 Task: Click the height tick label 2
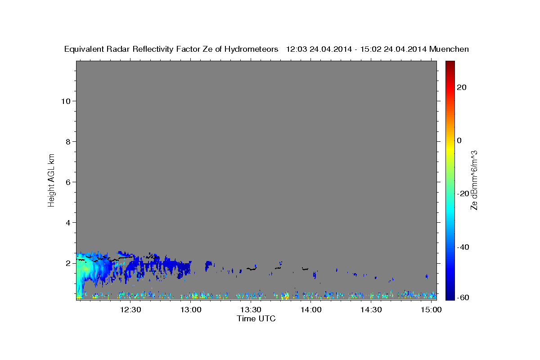[x=68, y=263]
